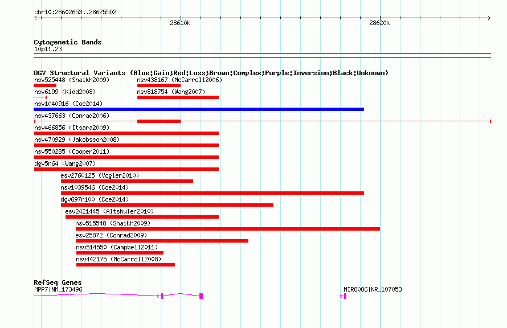Click the DGV Structural Variants track title

pos(211,73)
